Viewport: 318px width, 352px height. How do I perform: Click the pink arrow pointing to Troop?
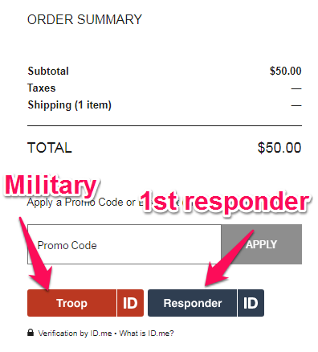[x=36, y=255]
